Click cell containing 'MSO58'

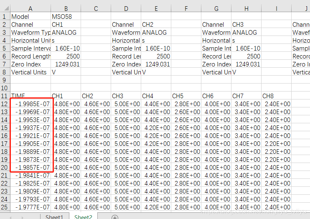[x=66, y=16]
